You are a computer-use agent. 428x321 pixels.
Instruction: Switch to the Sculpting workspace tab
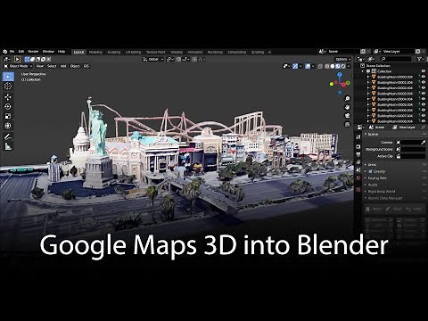[x=114, y=52]
